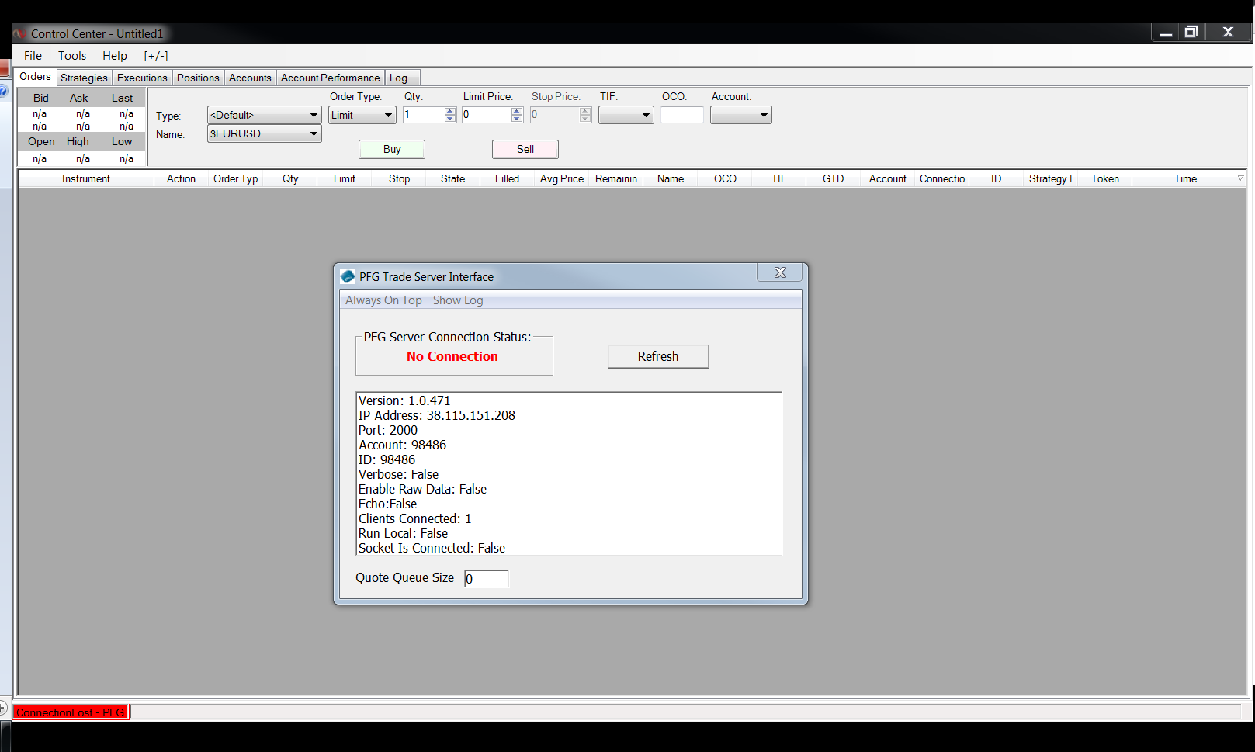This screenshot has height=752, width=1255.
Task: Click the ID column header
Action: point(996,178)
